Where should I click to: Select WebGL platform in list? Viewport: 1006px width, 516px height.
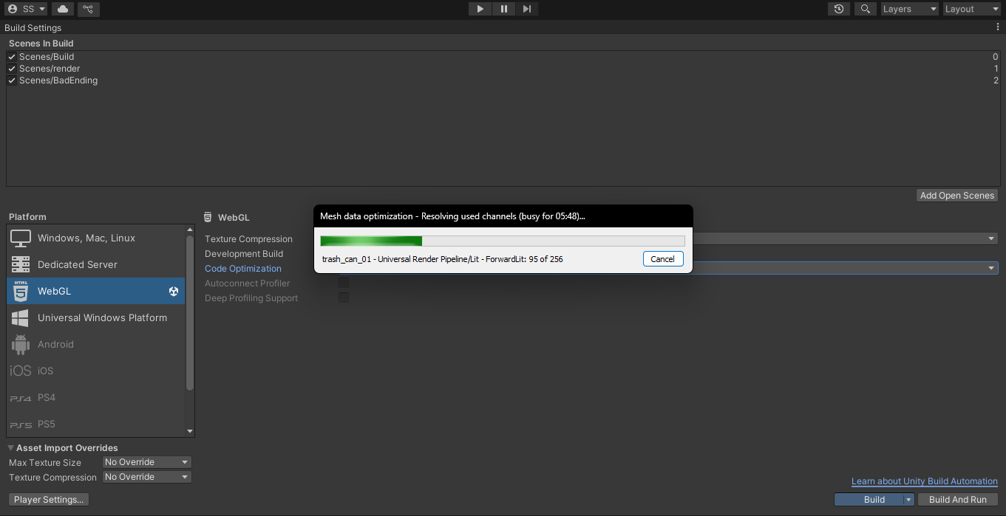(x=96, y=291)
